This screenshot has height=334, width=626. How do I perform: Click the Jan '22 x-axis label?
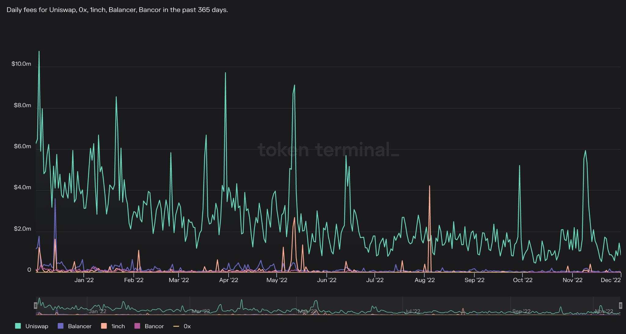point(84,280)
